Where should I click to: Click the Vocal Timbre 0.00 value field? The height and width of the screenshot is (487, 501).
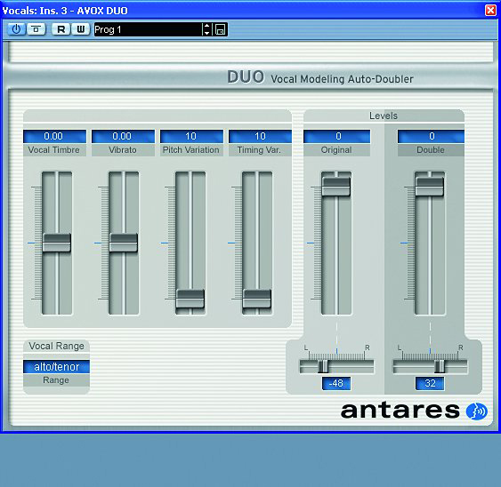[54, 136]
